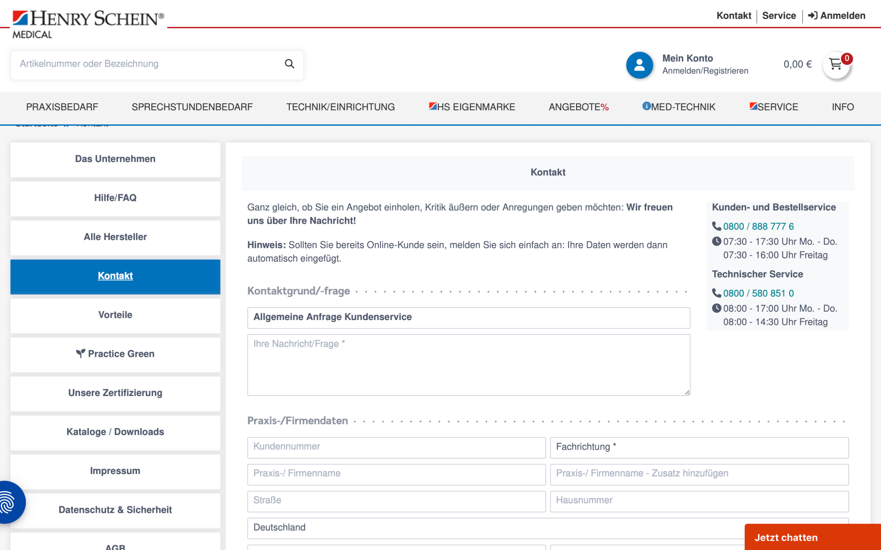Select Unsere Zertifizierung in sidebar
This screenshot has width=881, height=550.
[x=115, y=393]
